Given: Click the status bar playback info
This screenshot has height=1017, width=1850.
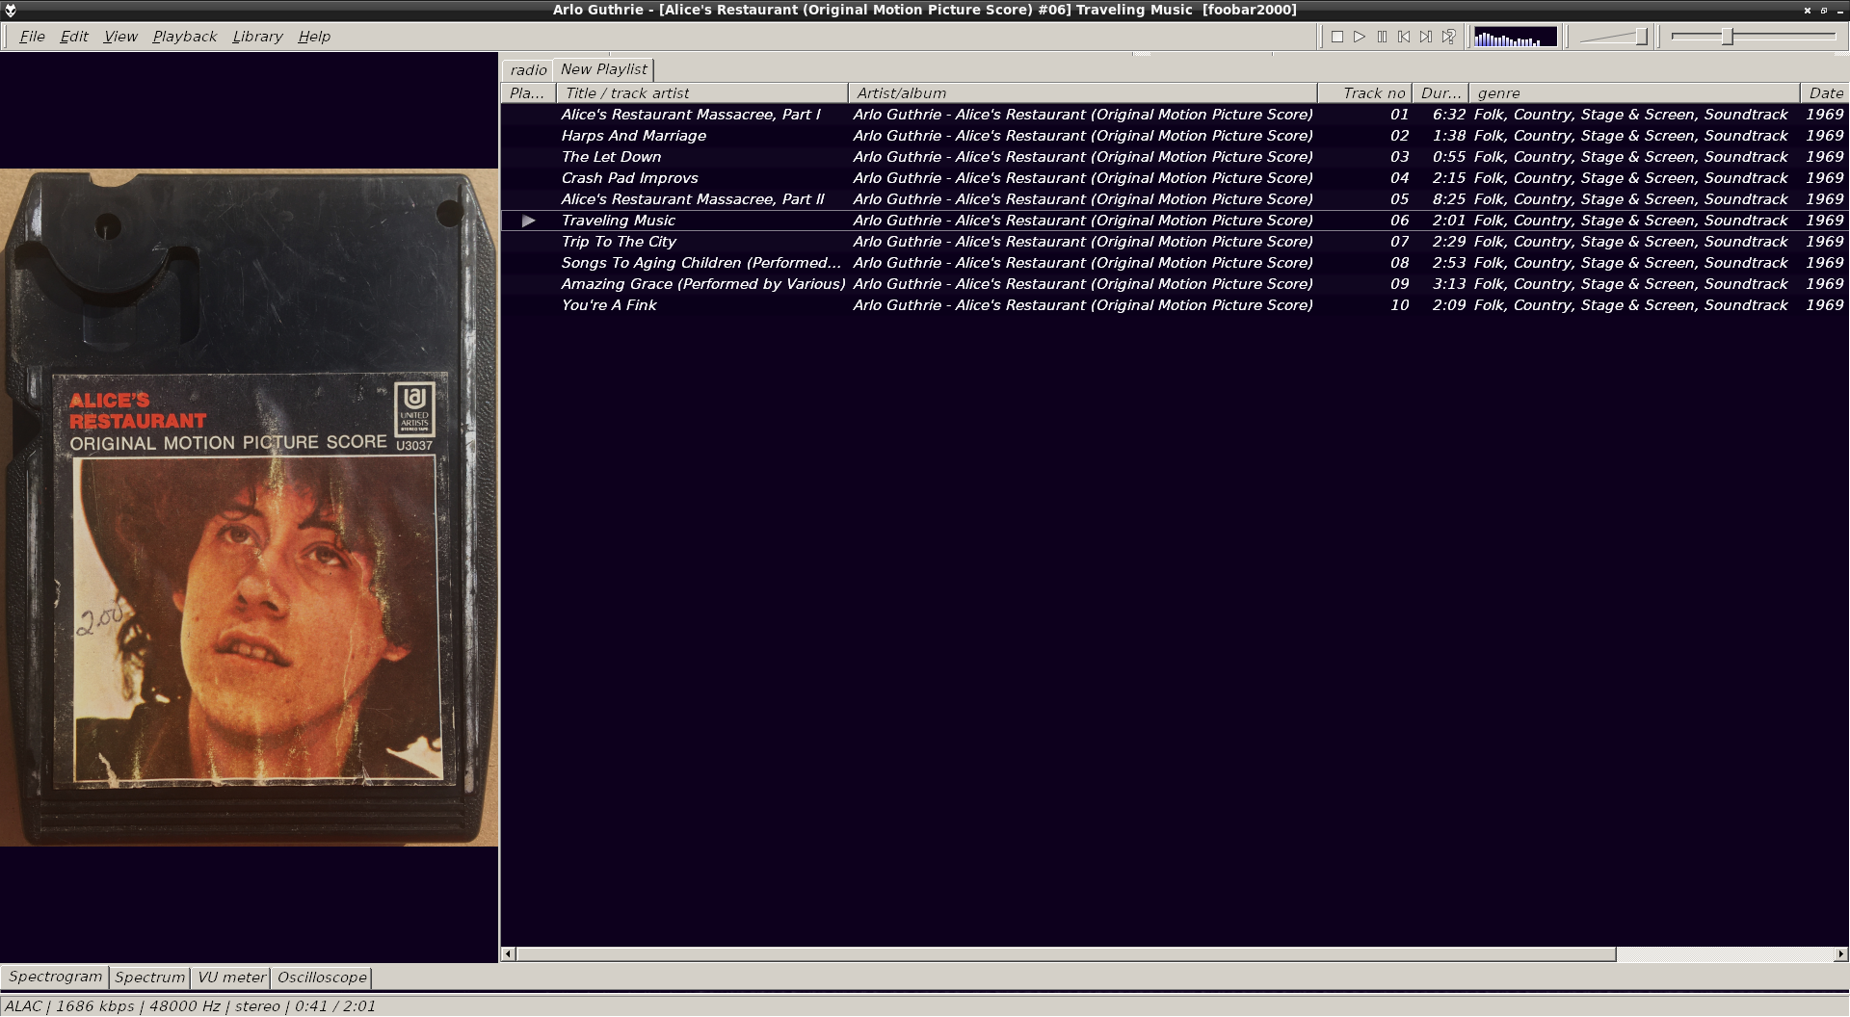Looking at the screenshot, I should [191, 1006].
